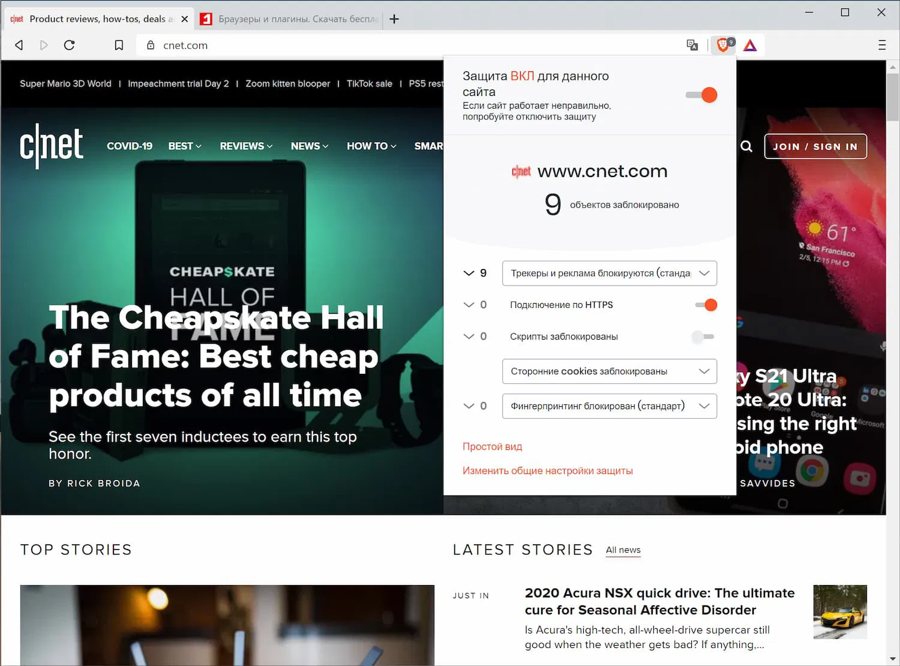
Task: Open the HOW TO menu
Action: click(x=371, y=146)
